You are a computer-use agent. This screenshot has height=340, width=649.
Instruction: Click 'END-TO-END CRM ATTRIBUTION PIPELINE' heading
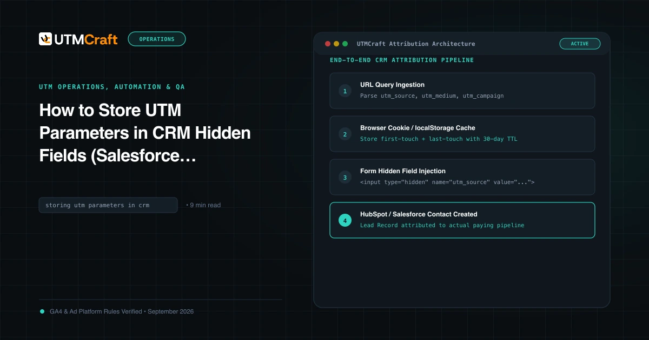pos(402,60)
